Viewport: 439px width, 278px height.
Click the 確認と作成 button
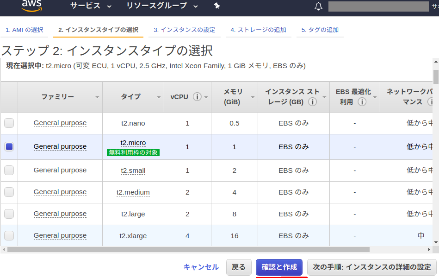click(x=279, y=267)
